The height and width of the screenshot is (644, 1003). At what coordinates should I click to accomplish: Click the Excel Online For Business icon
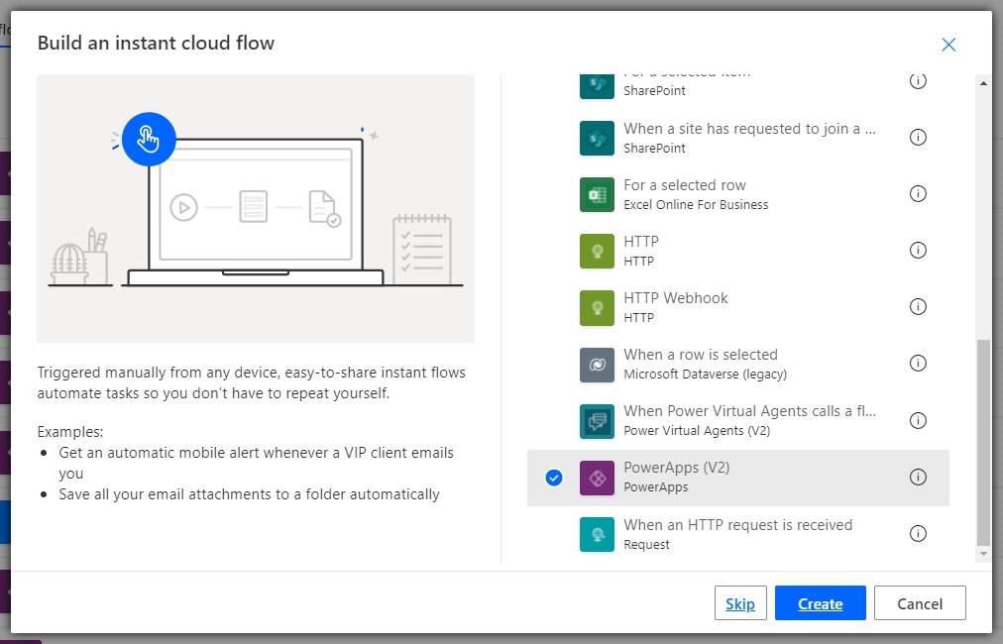point(597,194)
